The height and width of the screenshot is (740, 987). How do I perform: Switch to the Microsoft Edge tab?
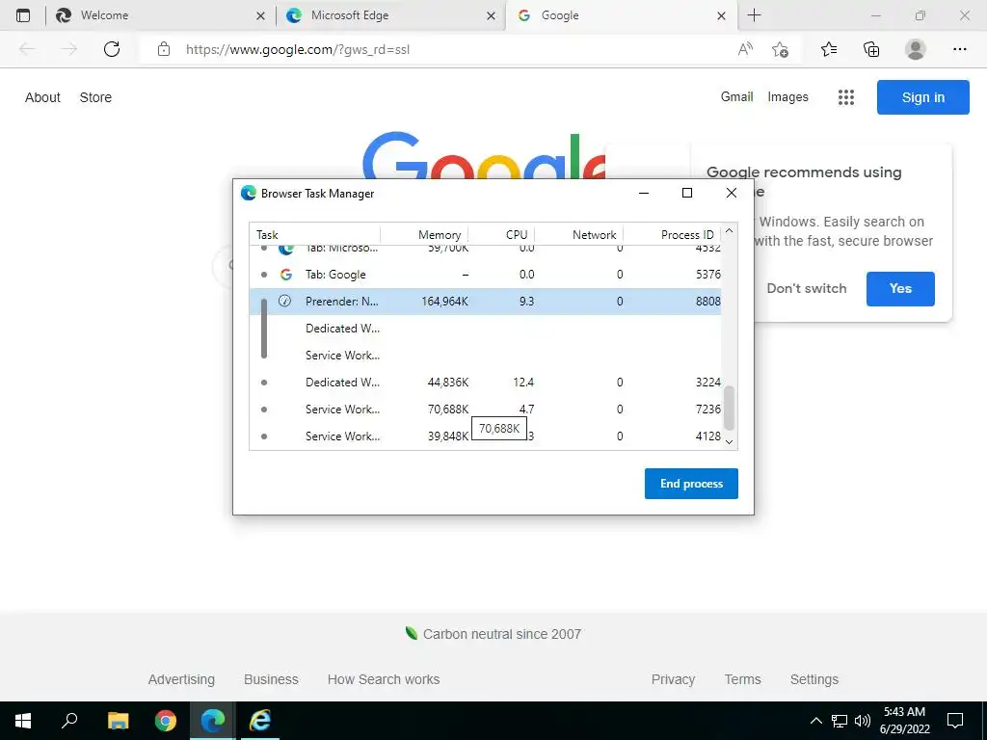391,15
